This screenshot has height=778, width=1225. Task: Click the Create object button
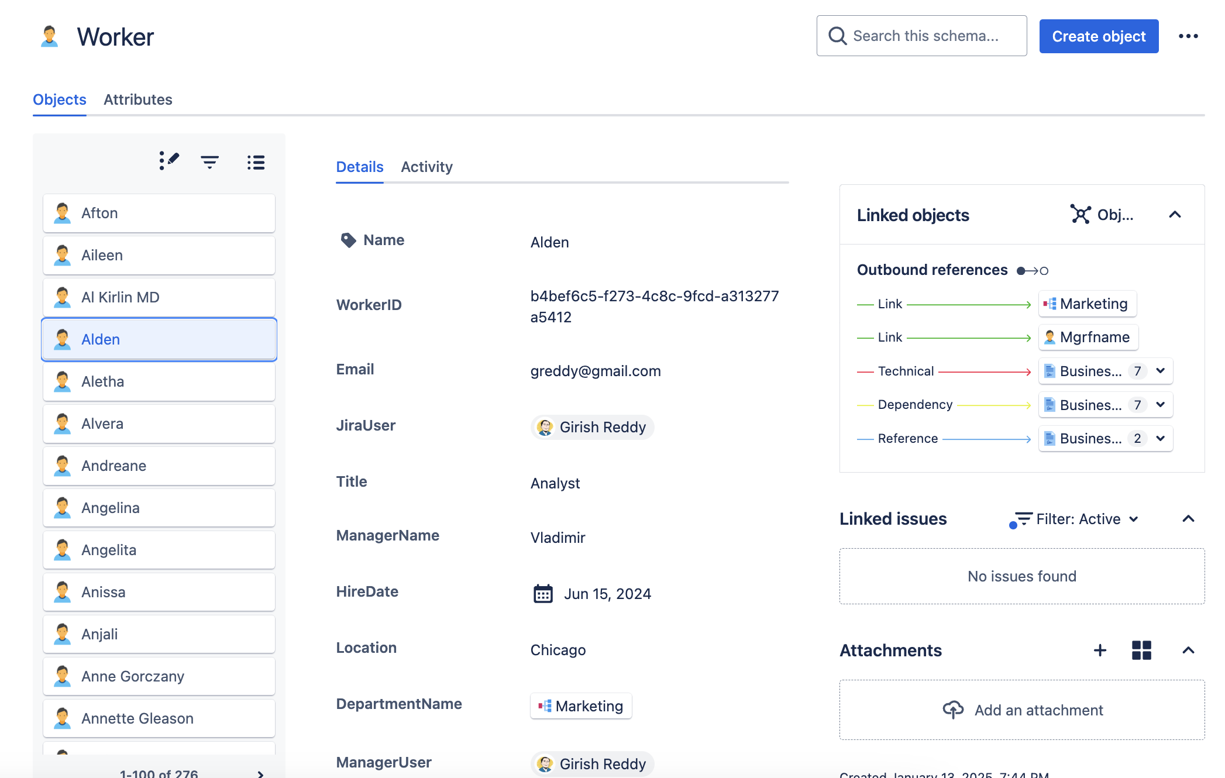pyautogui.click(x=1098, y=36)
